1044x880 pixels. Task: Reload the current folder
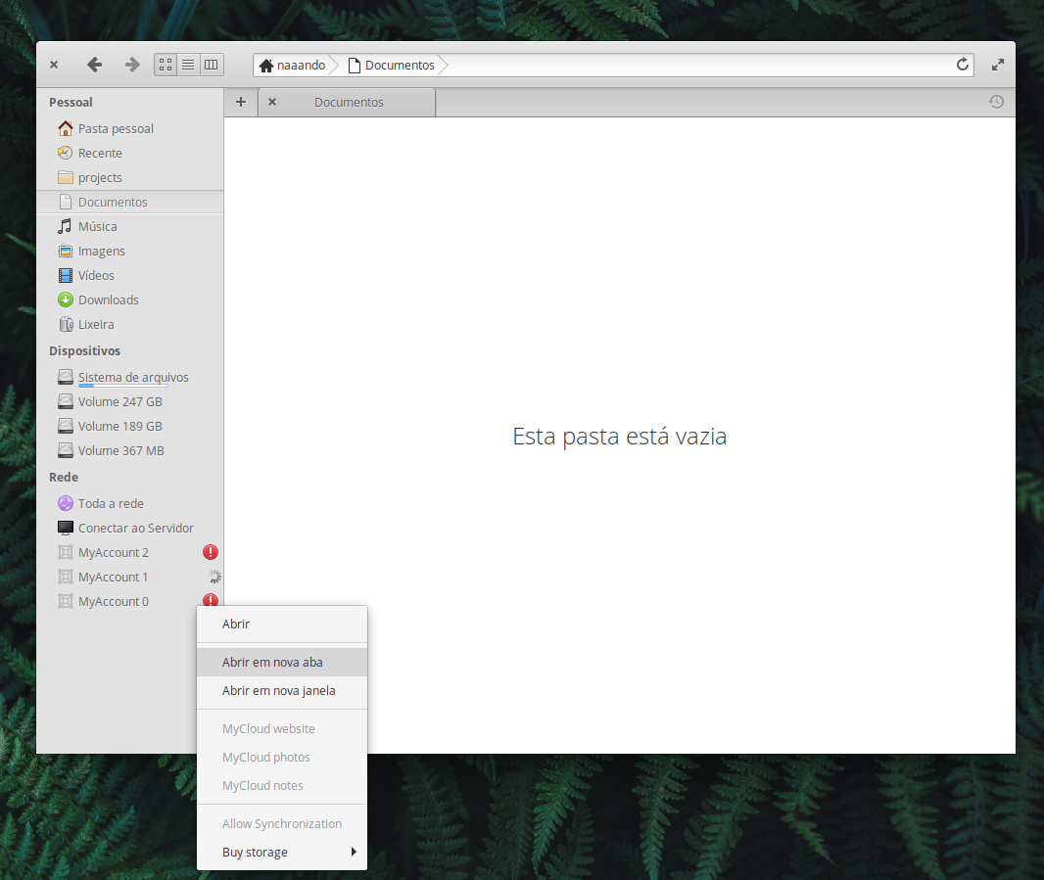(962, 65)
